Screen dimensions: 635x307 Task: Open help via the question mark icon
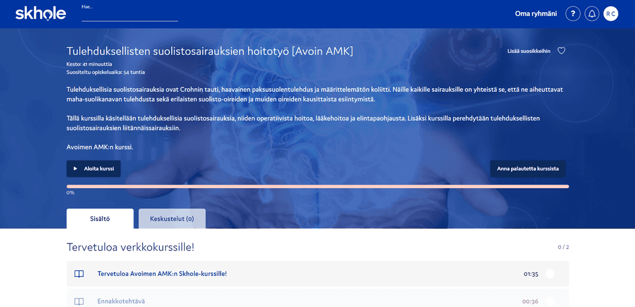573,14
